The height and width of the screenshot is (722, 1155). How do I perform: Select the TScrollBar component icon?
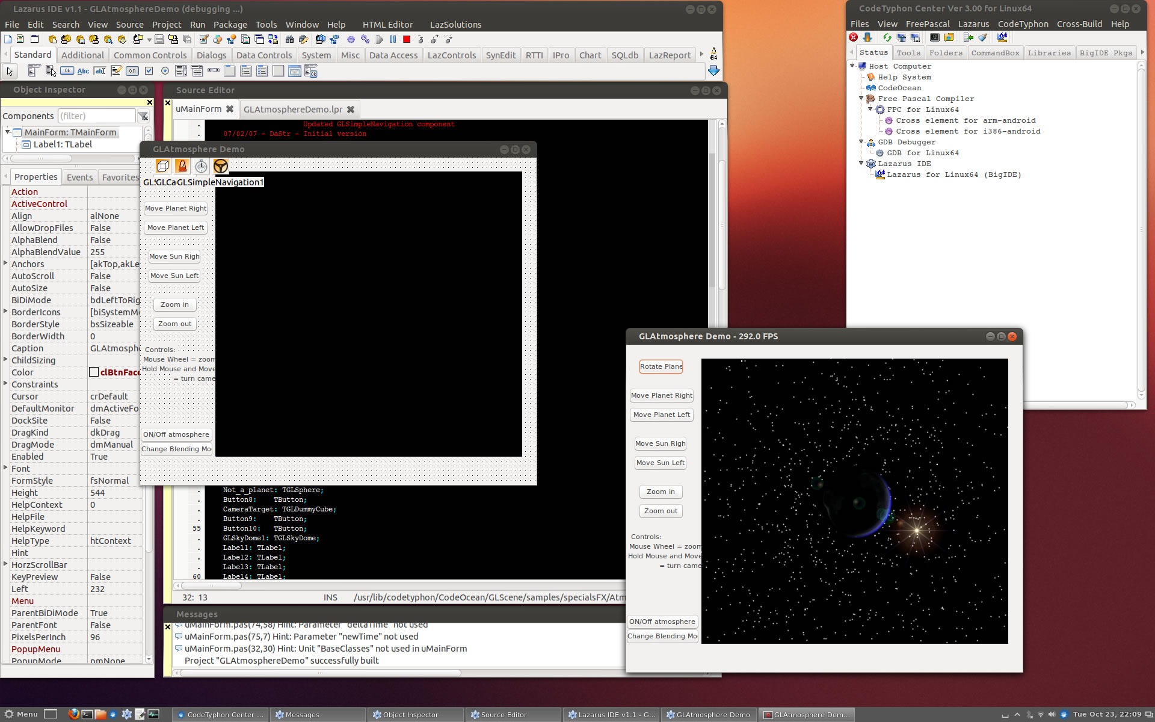coord(214,71)
